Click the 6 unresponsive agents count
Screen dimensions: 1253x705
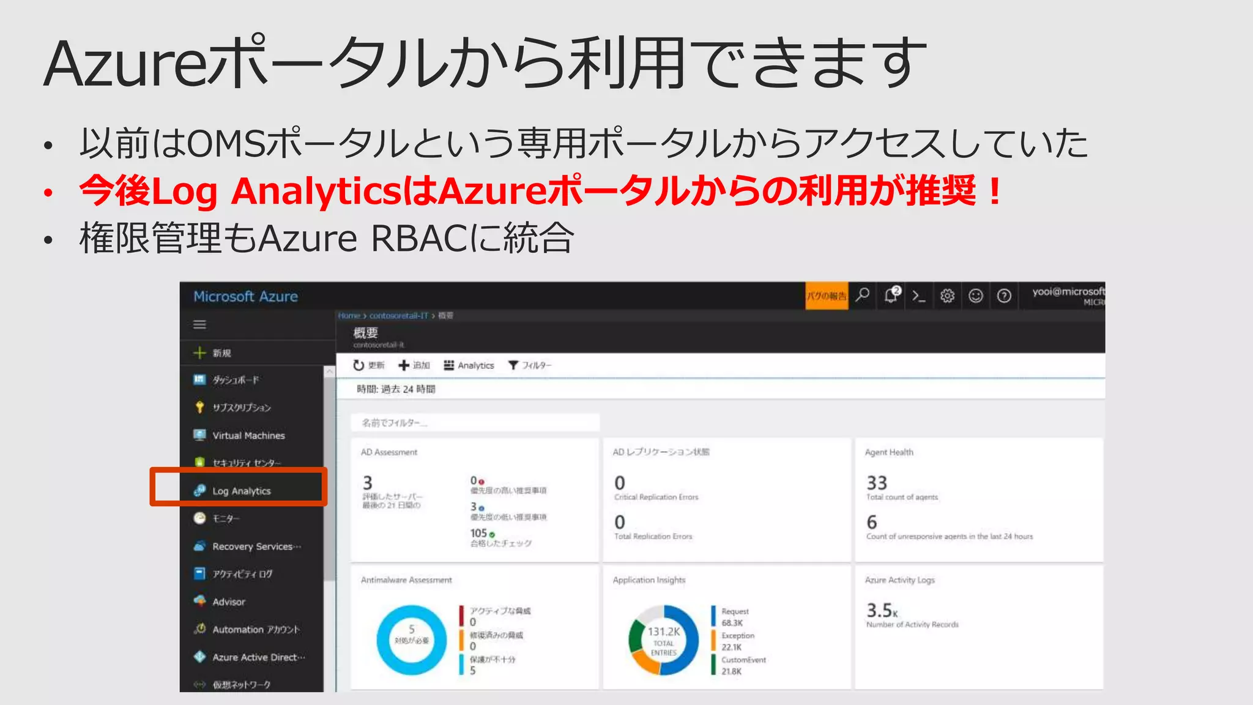click(872, 522)
